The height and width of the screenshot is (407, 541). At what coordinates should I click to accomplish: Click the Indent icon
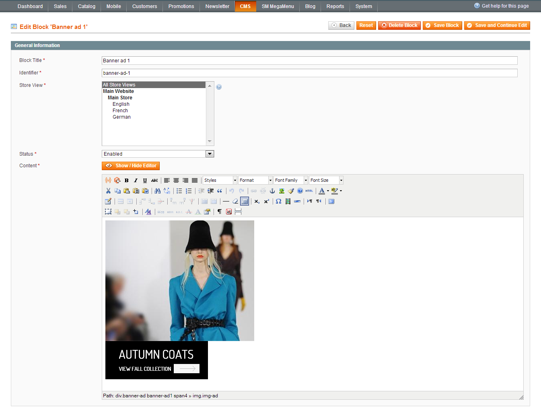[210, 191]
